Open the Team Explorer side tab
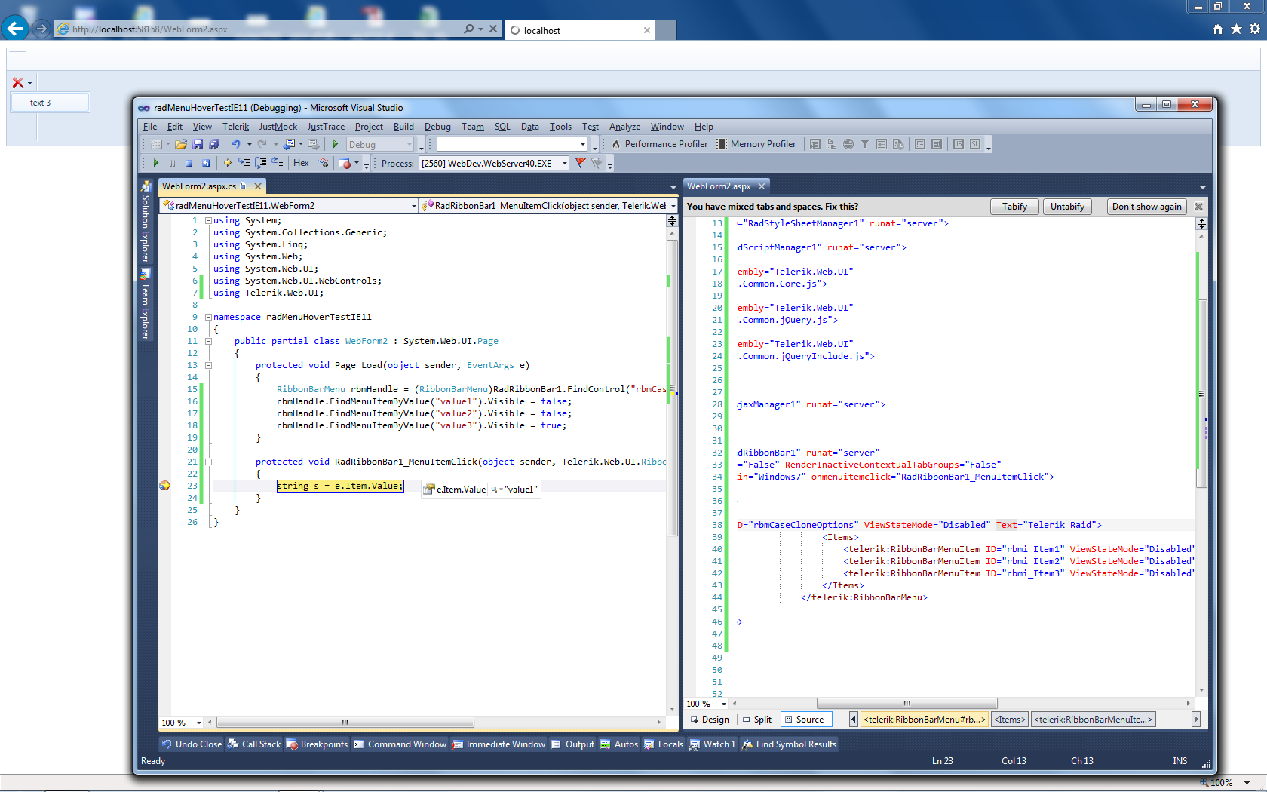1267x792 pixels. 146,305
